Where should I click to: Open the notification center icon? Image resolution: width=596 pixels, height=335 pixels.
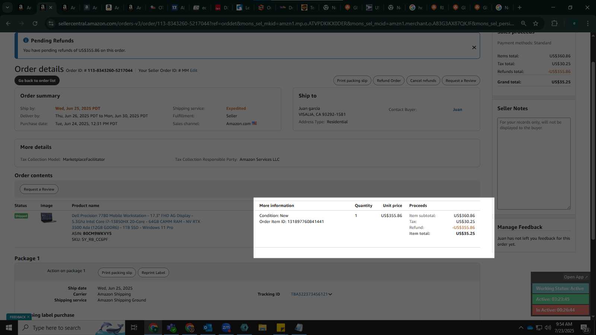click(585, 328)
